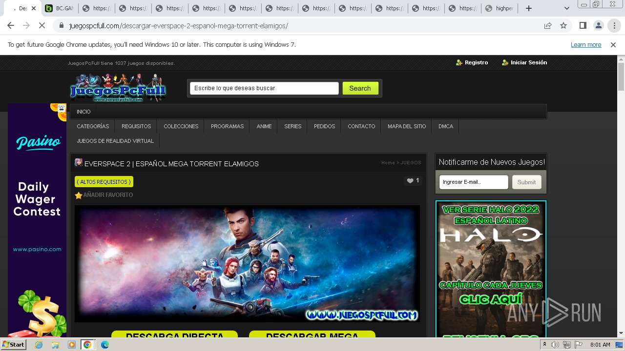Click the browser back arrow
This screenshot has width=625, height=351.
(11, 25)
